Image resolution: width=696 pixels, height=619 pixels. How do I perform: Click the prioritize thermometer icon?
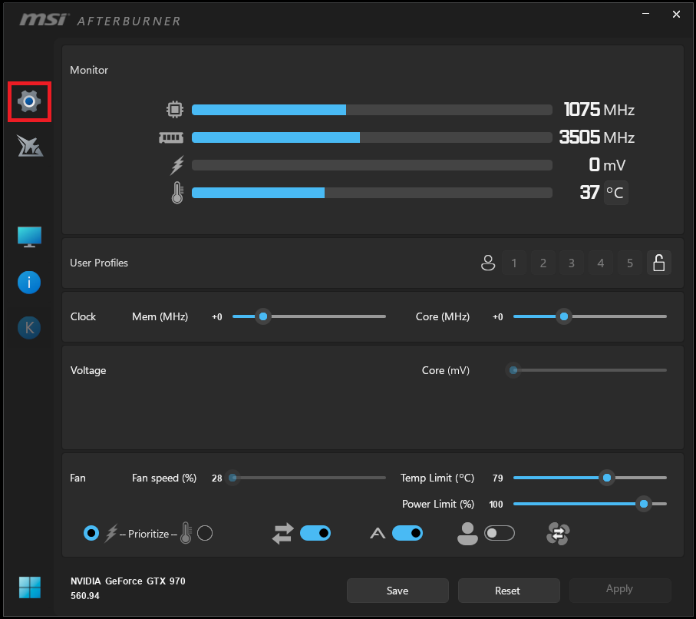click(x=186, y=533)
